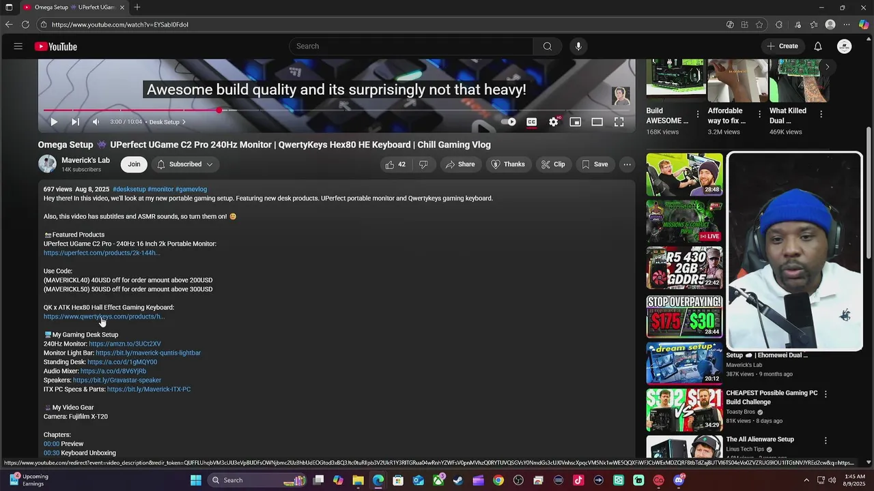Viewport: 874px width, 491px height.
Task: Open the Copilot sidebar icon
Action: pyautogui.click(x=864, y=25)
